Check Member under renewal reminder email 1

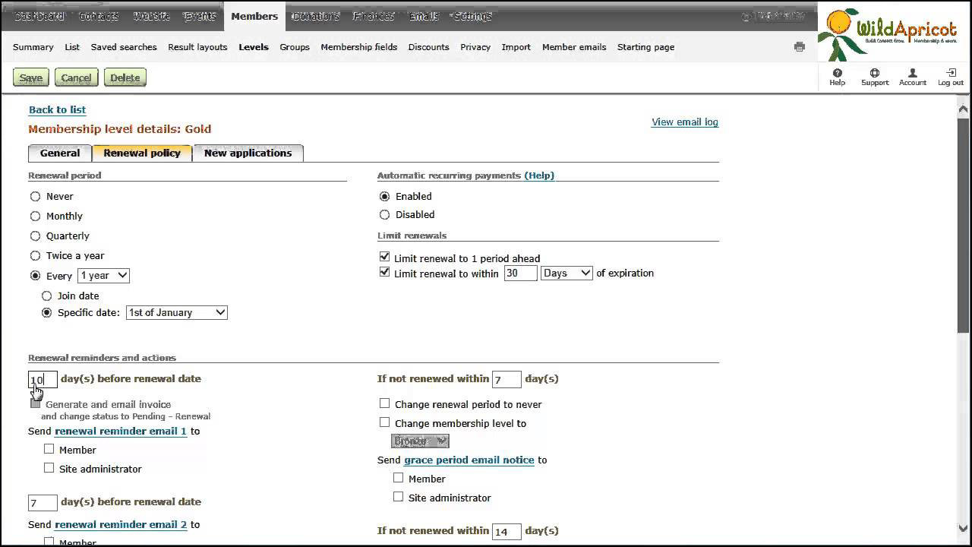(x=49, y=449)
